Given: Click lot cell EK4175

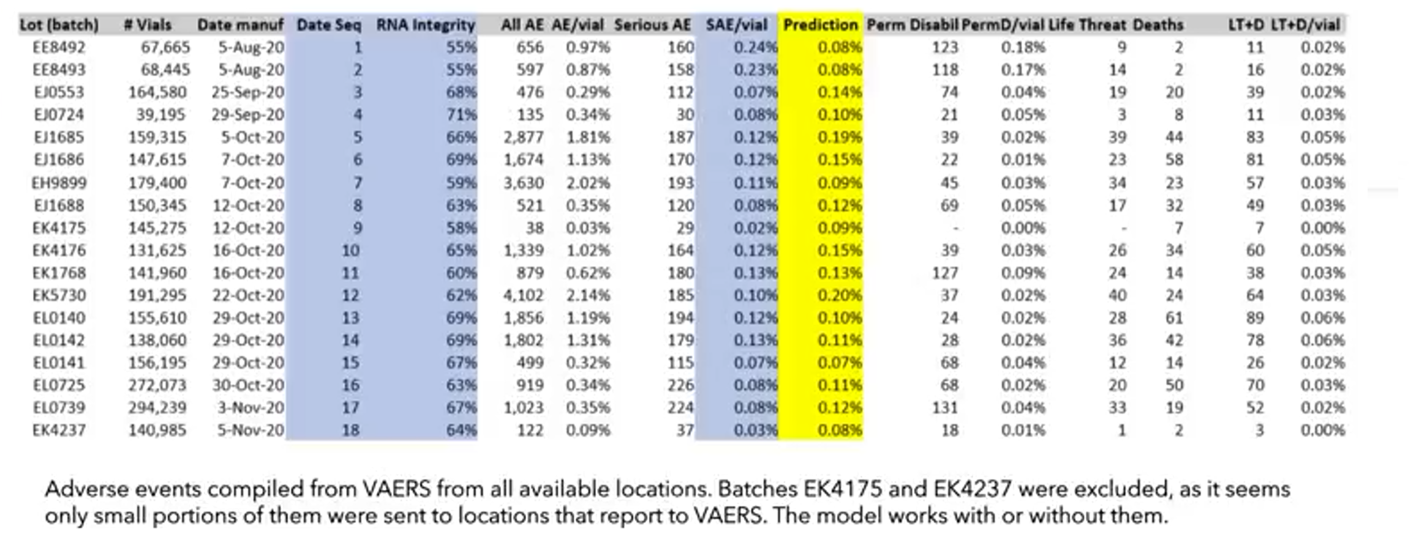Looking at the screenshot, I should coord(59,227).
